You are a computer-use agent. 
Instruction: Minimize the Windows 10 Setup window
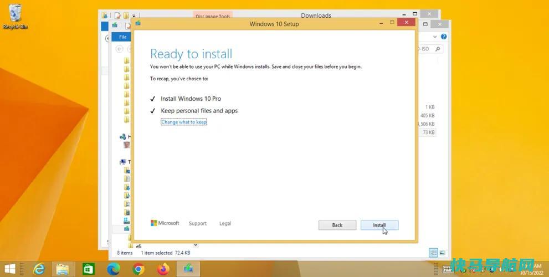pyautogui.click(x=381, y=22)
